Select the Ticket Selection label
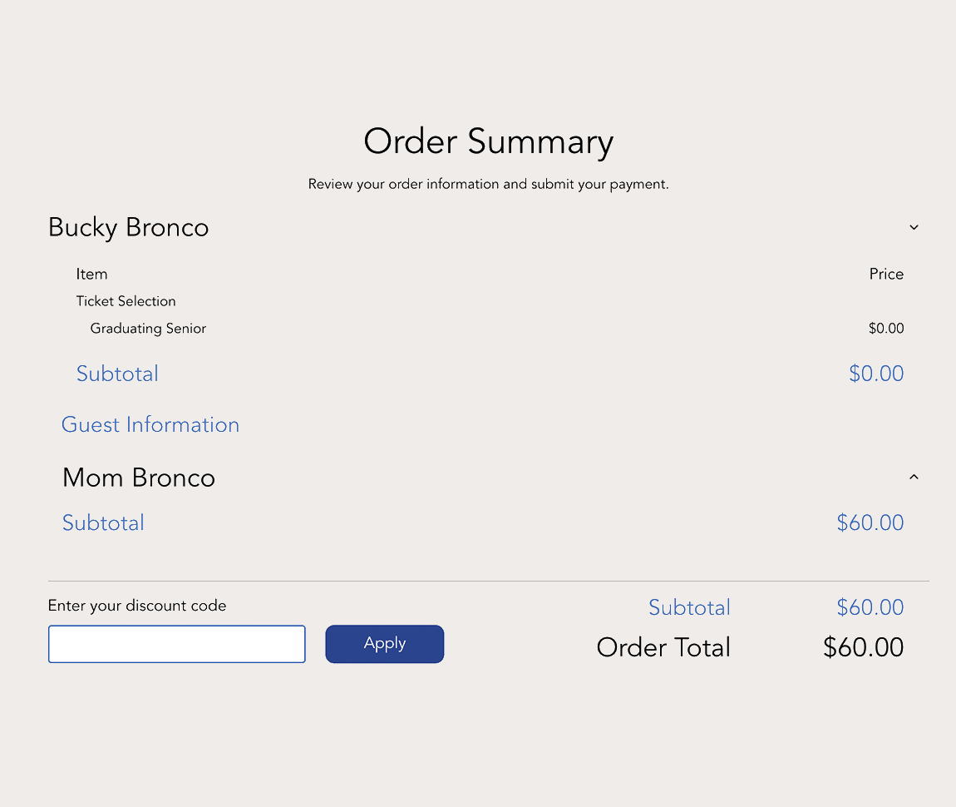This screenshot has height=807, width=956. click(126, 301)
